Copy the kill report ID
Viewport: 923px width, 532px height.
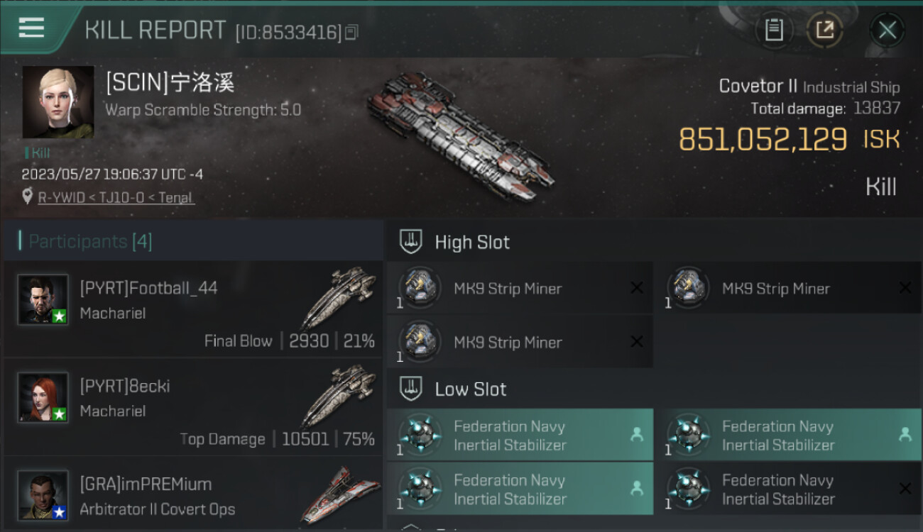(x=353, y=32)
